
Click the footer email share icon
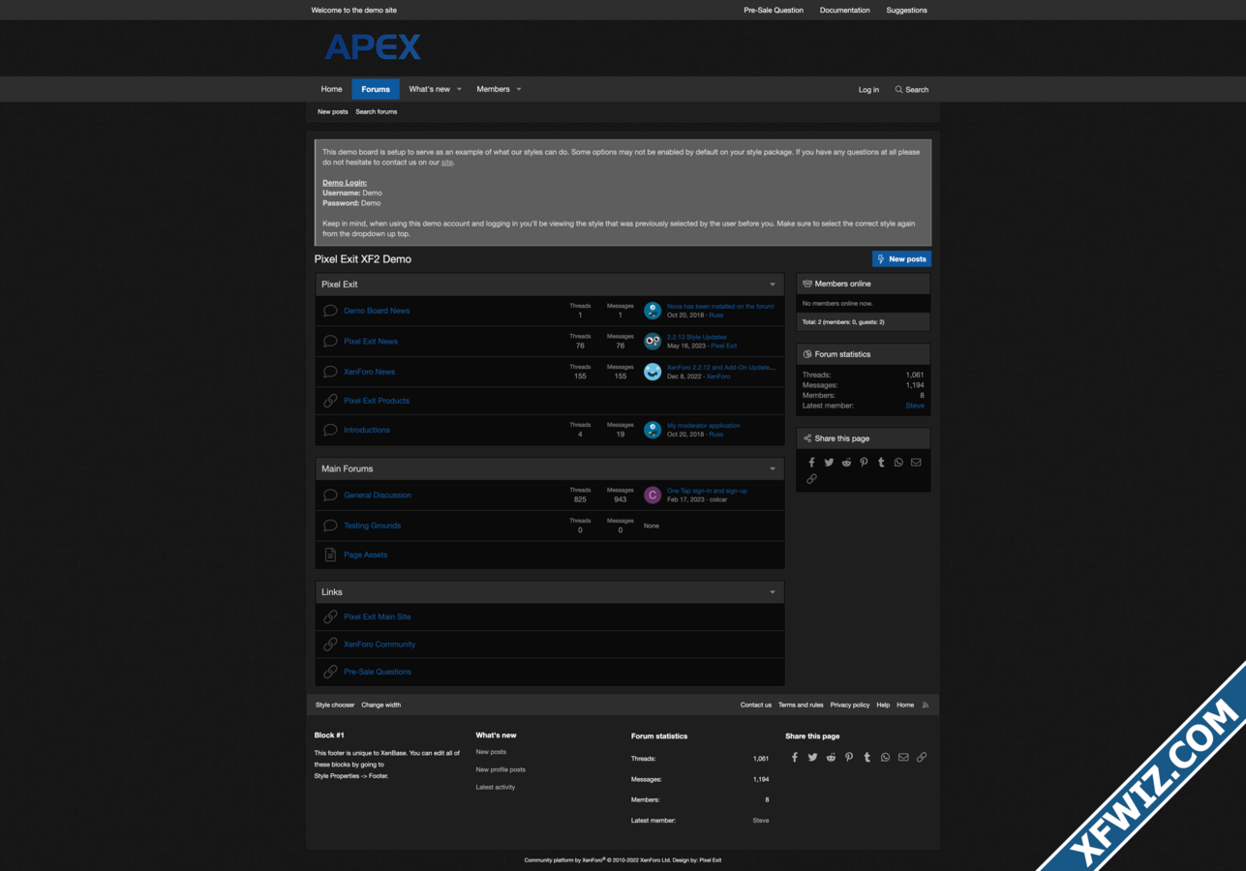click(x=903, y=758)
